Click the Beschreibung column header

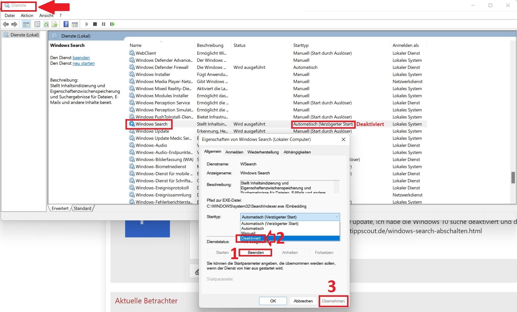tap(213, 45)
